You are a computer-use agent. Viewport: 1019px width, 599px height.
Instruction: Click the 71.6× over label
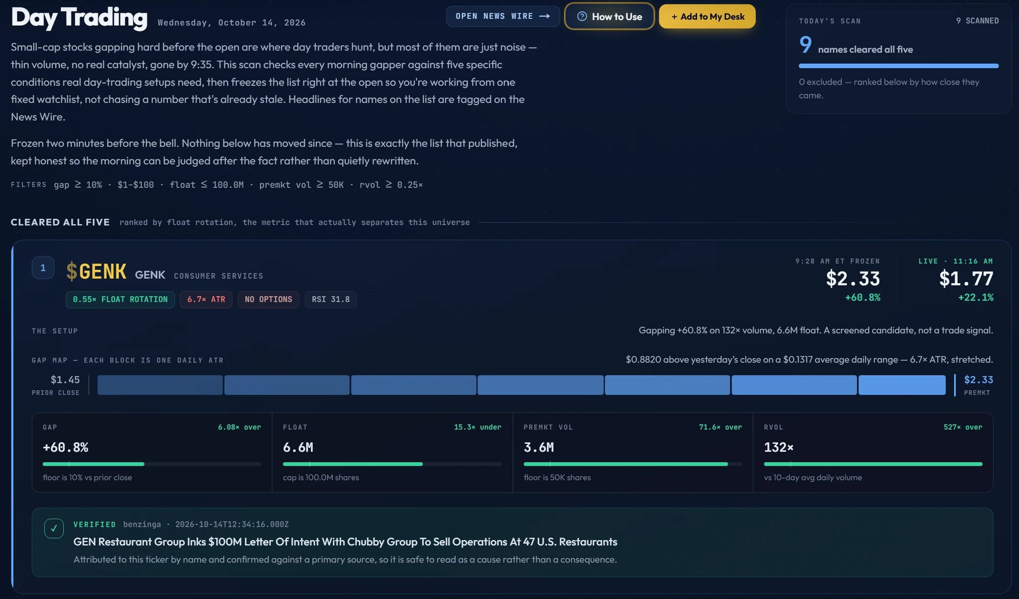pyautogui.click(x=720, y=427)
